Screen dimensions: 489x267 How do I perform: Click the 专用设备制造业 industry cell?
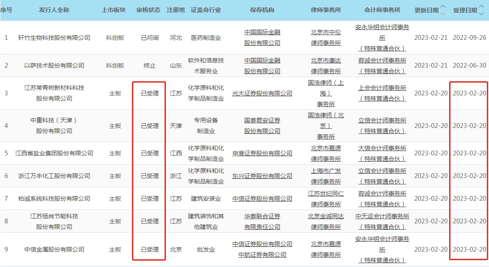pyautogui.click(x=206, y=126)
